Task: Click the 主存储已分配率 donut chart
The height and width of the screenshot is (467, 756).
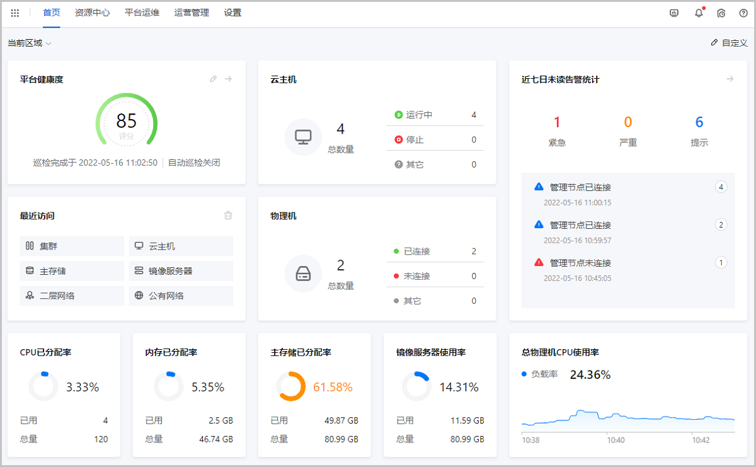Action: (x=290, y=387)
